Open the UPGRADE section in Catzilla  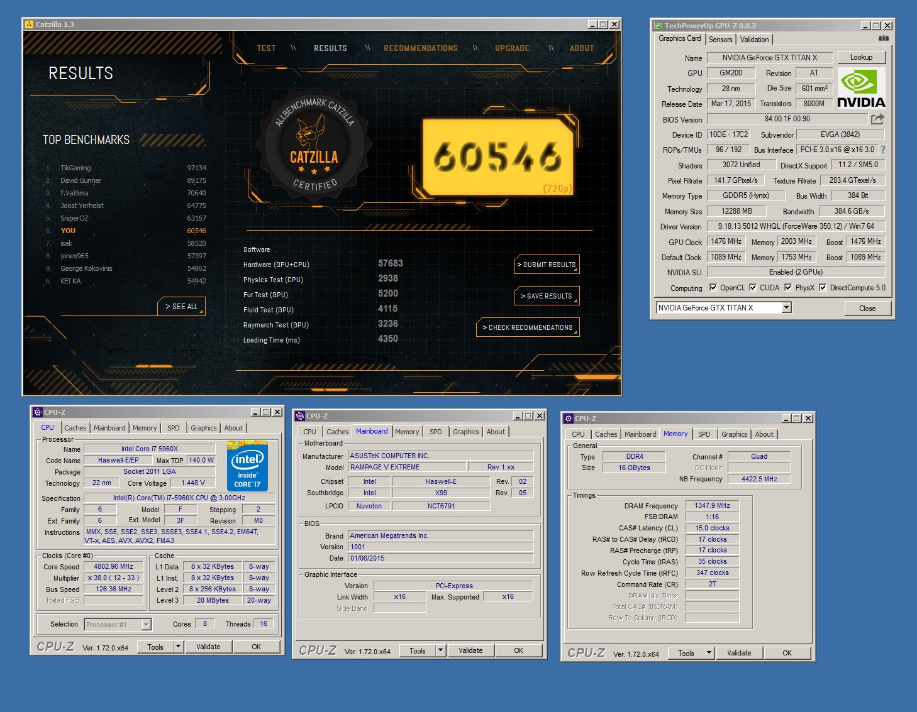[x=512, y=48]
